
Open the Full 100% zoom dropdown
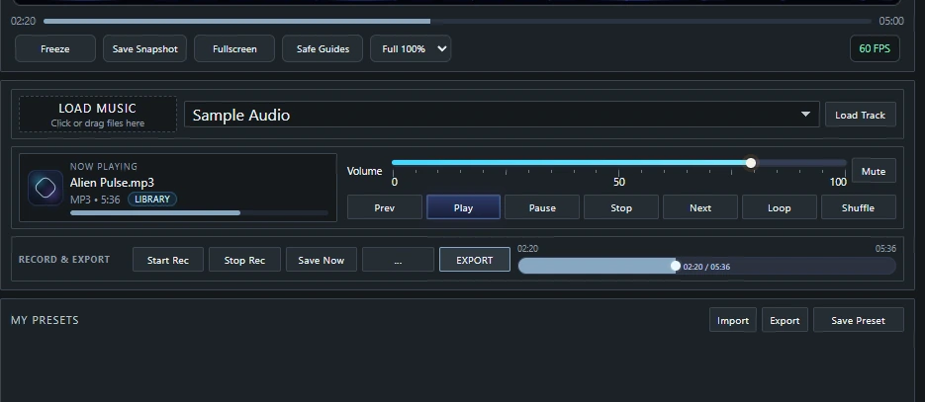[x=411, y=48]
